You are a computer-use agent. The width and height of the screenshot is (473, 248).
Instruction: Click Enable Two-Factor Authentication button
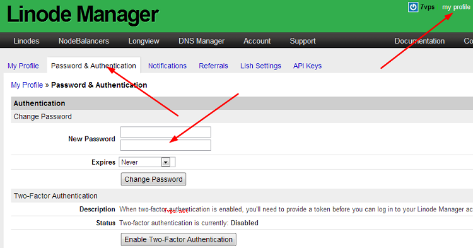[x=178, y=240]
